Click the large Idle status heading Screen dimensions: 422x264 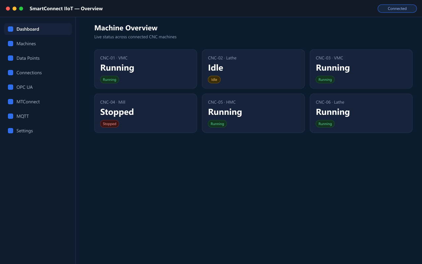point(216,68)
